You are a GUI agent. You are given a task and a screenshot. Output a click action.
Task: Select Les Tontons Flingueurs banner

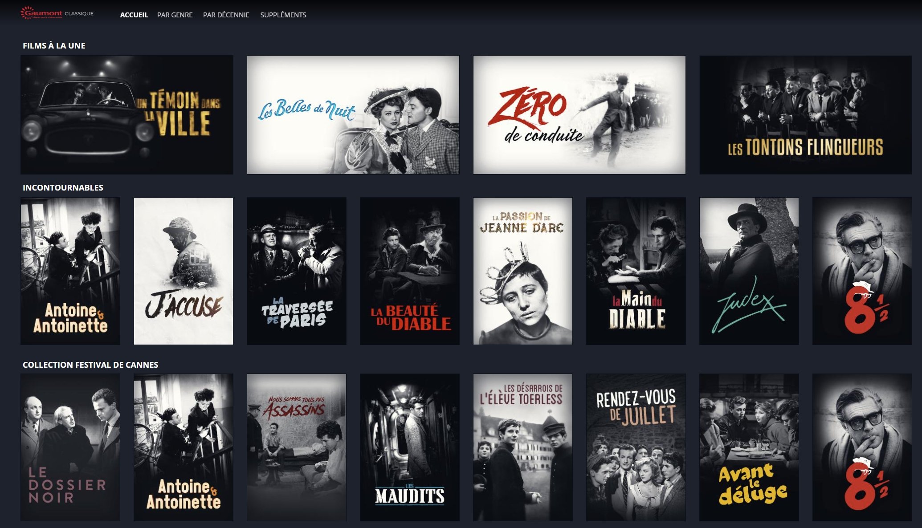(x=805, y=114)
